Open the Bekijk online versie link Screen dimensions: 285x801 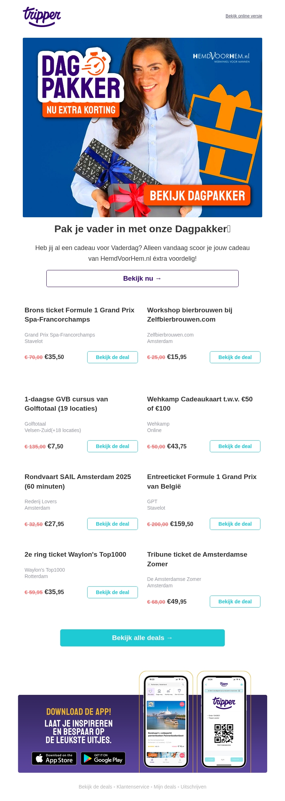click(x=244, y=16)
